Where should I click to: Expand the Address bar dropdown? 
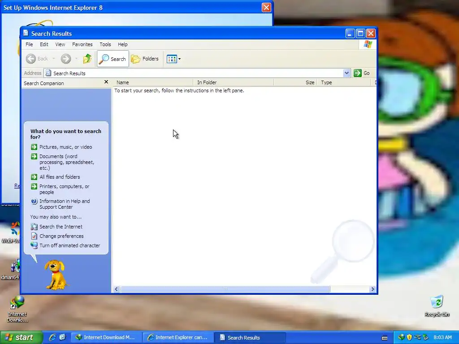(x=346, y=73)
